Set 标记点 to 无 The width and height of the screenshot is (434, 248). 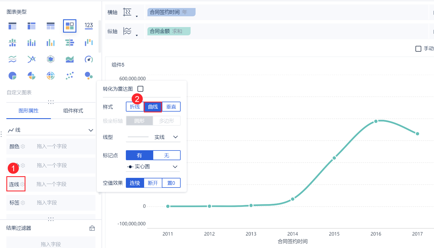167,155
